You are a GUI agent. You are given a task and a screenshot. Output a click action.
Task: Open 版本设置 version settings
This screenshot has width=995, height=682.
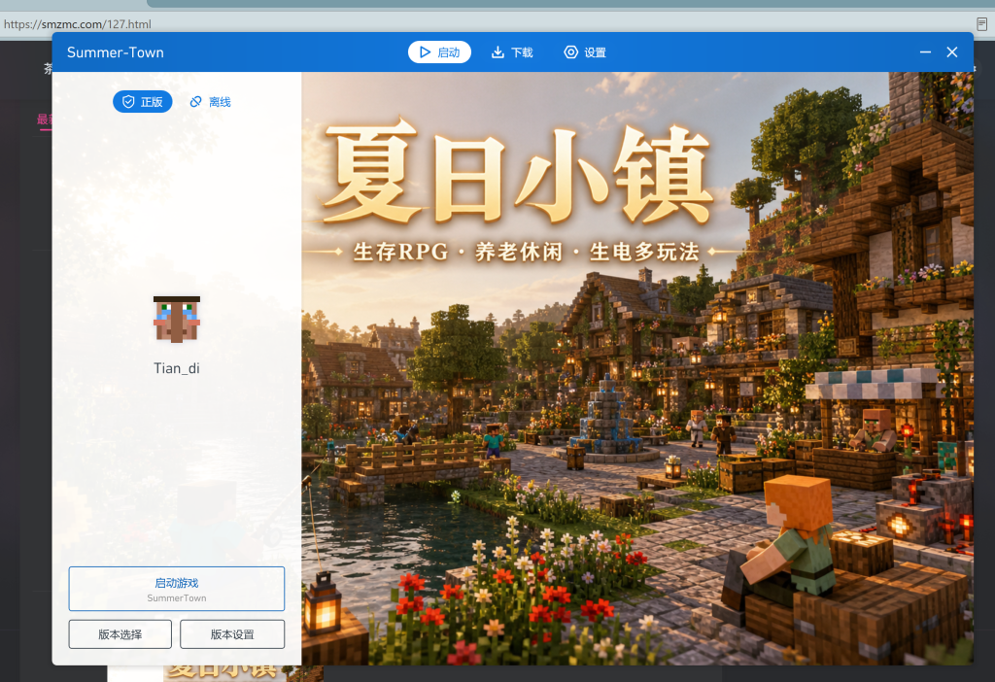pos(232,634)
